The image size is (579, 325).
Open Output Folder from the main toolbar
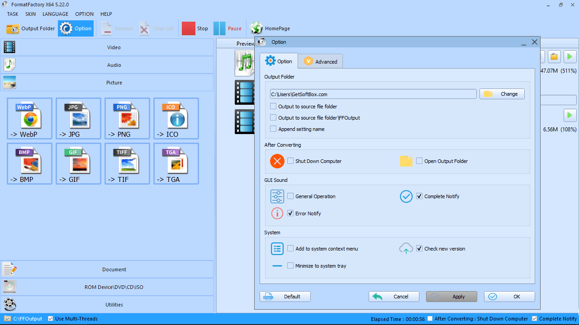31,28
